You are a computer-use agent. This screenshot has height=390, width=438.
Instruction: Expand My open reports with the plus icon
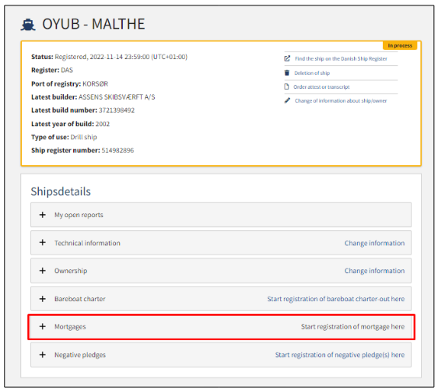click(x=43, y=215)
